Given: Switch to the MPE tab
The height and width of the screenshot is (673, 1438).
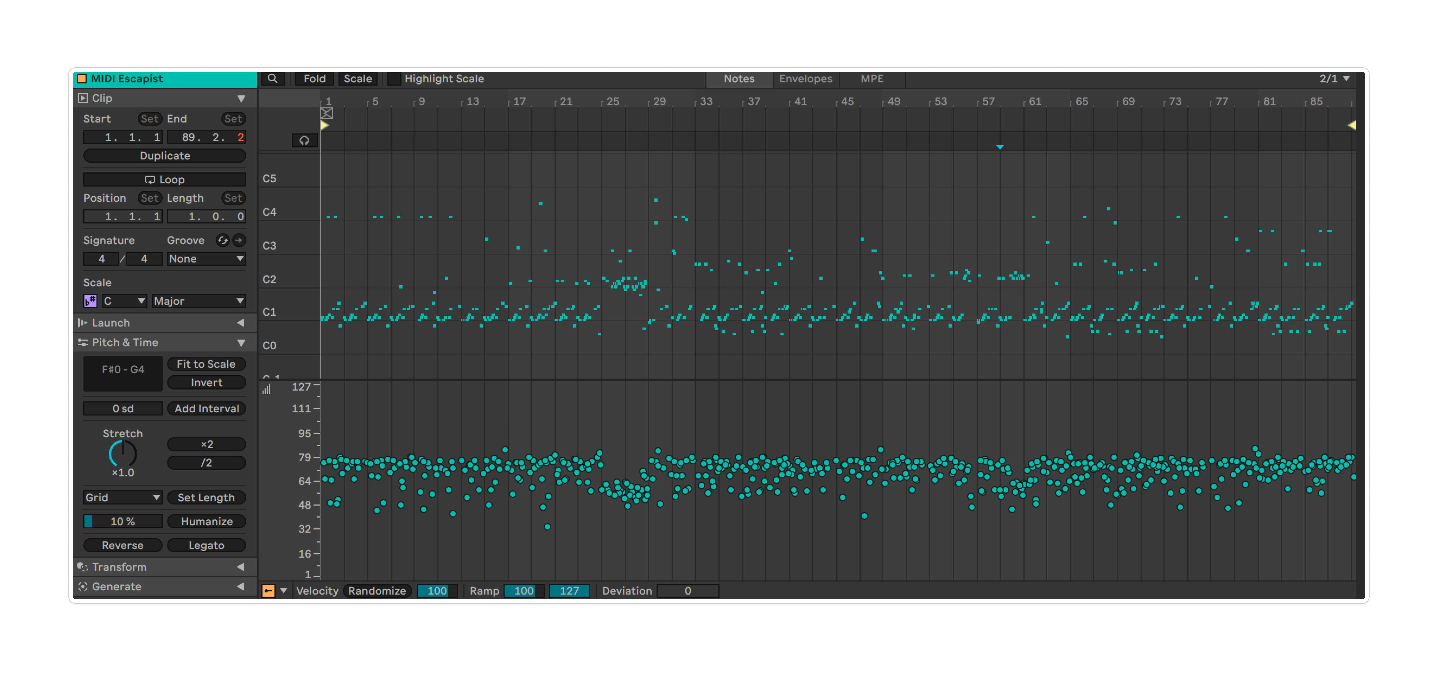Looking at the screenshot, I should (872, 79).
